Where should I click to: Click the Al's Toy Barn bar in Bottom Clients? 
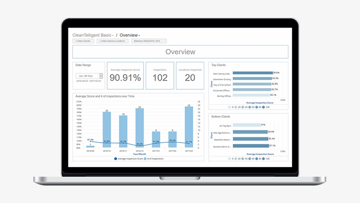[x=247, y=125]
